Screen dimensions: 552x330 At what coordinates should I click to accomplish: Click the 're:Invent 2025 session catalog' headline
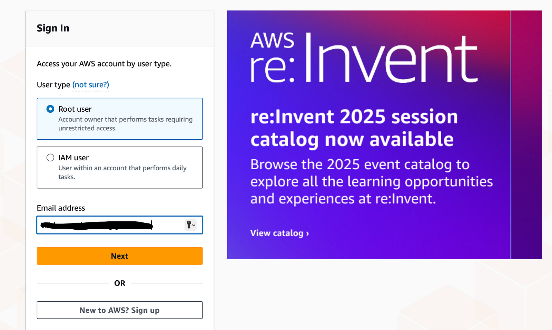(x=354, y=128)
